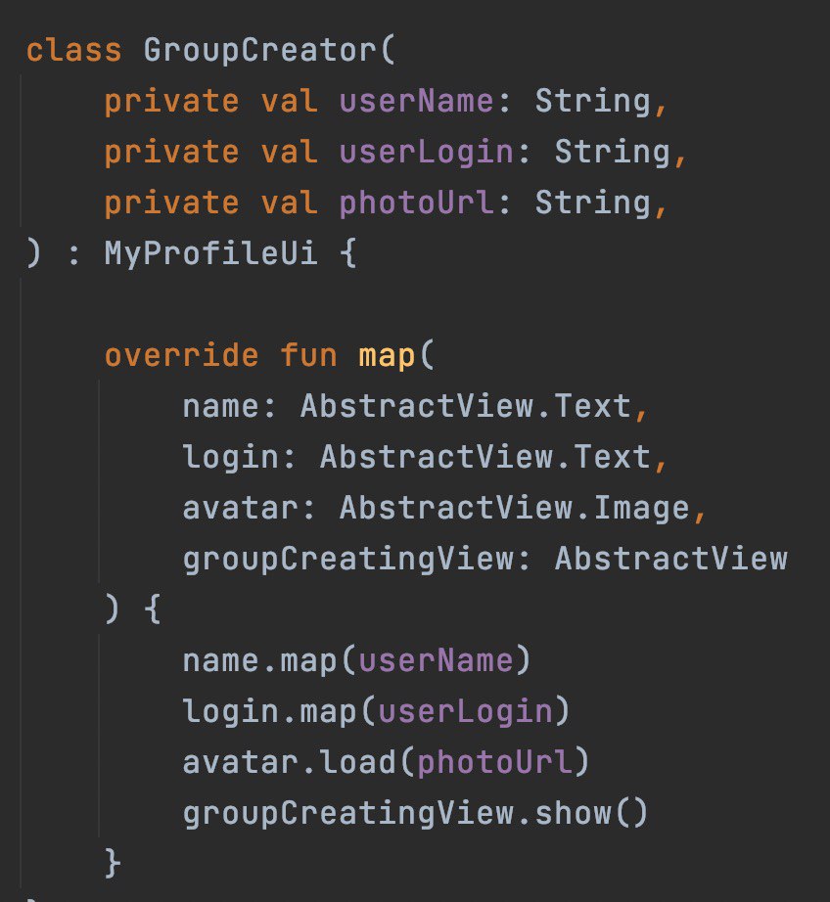
Task: Click the MyProfileUi interface name
Action: coord(210,254)
